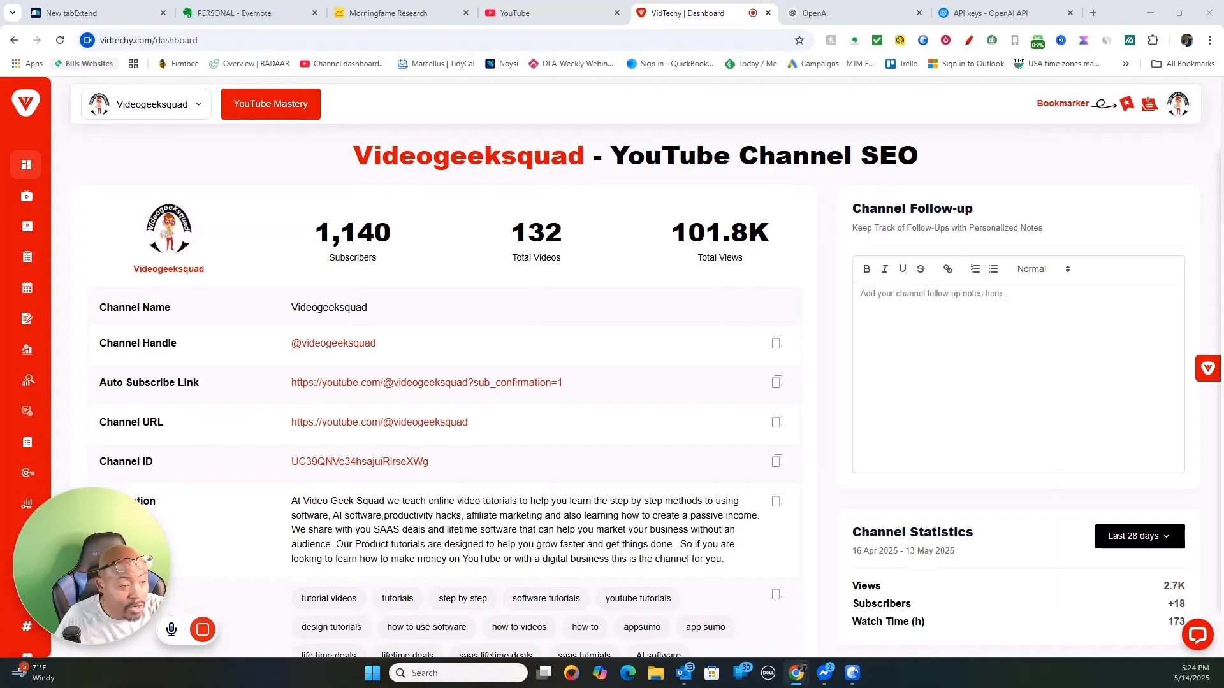
Task: Open the auto subscribe confirmation link
Action: click(426, 382)
